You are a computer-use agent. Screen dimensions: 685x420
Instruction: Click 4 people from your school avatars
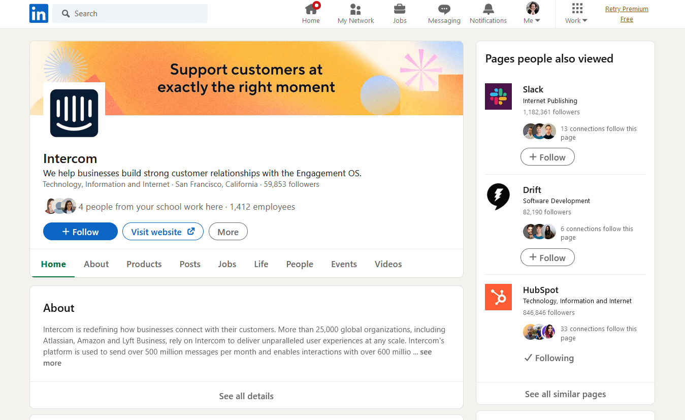pos(60,206)
